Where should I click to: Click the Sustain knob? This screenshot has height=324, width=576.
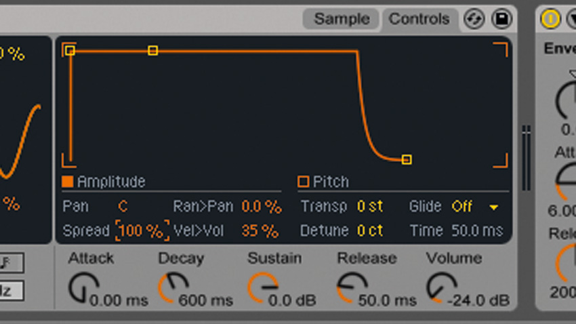262,287
